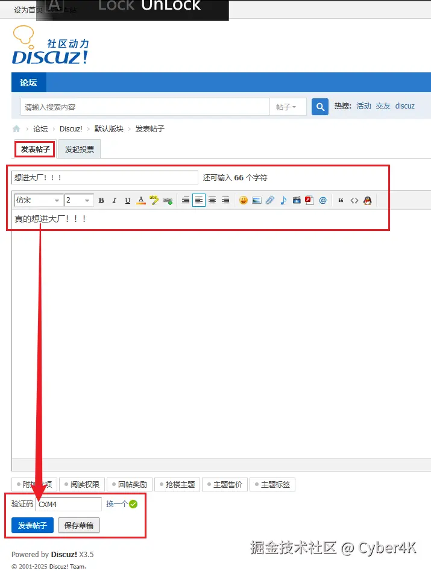Screen dimensions: 431x571
Task: Click the blue search magnifier button
Action: tap(320, 107)
